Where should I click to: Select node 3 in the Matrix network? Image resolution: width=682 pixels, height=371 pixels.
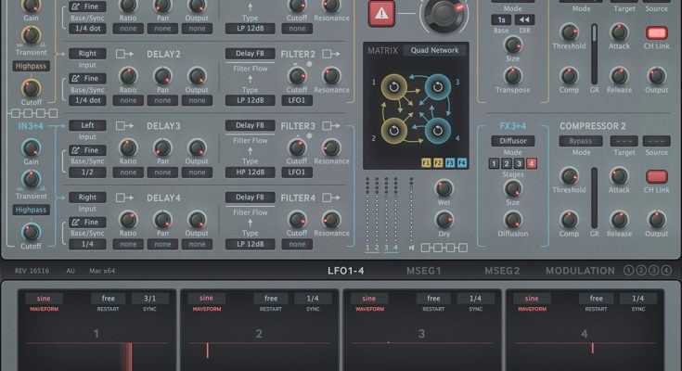coord(436,88)
